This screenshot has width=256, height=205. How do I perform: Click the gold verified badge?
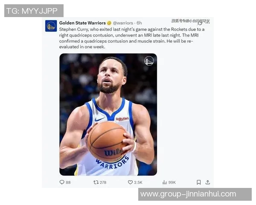pos(109,23)
